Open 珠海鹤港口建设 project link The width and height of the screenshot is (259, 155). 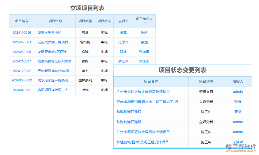[129, 112]
